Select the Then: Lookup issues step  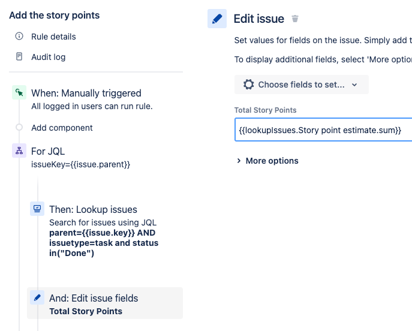(x=93, y=210)
